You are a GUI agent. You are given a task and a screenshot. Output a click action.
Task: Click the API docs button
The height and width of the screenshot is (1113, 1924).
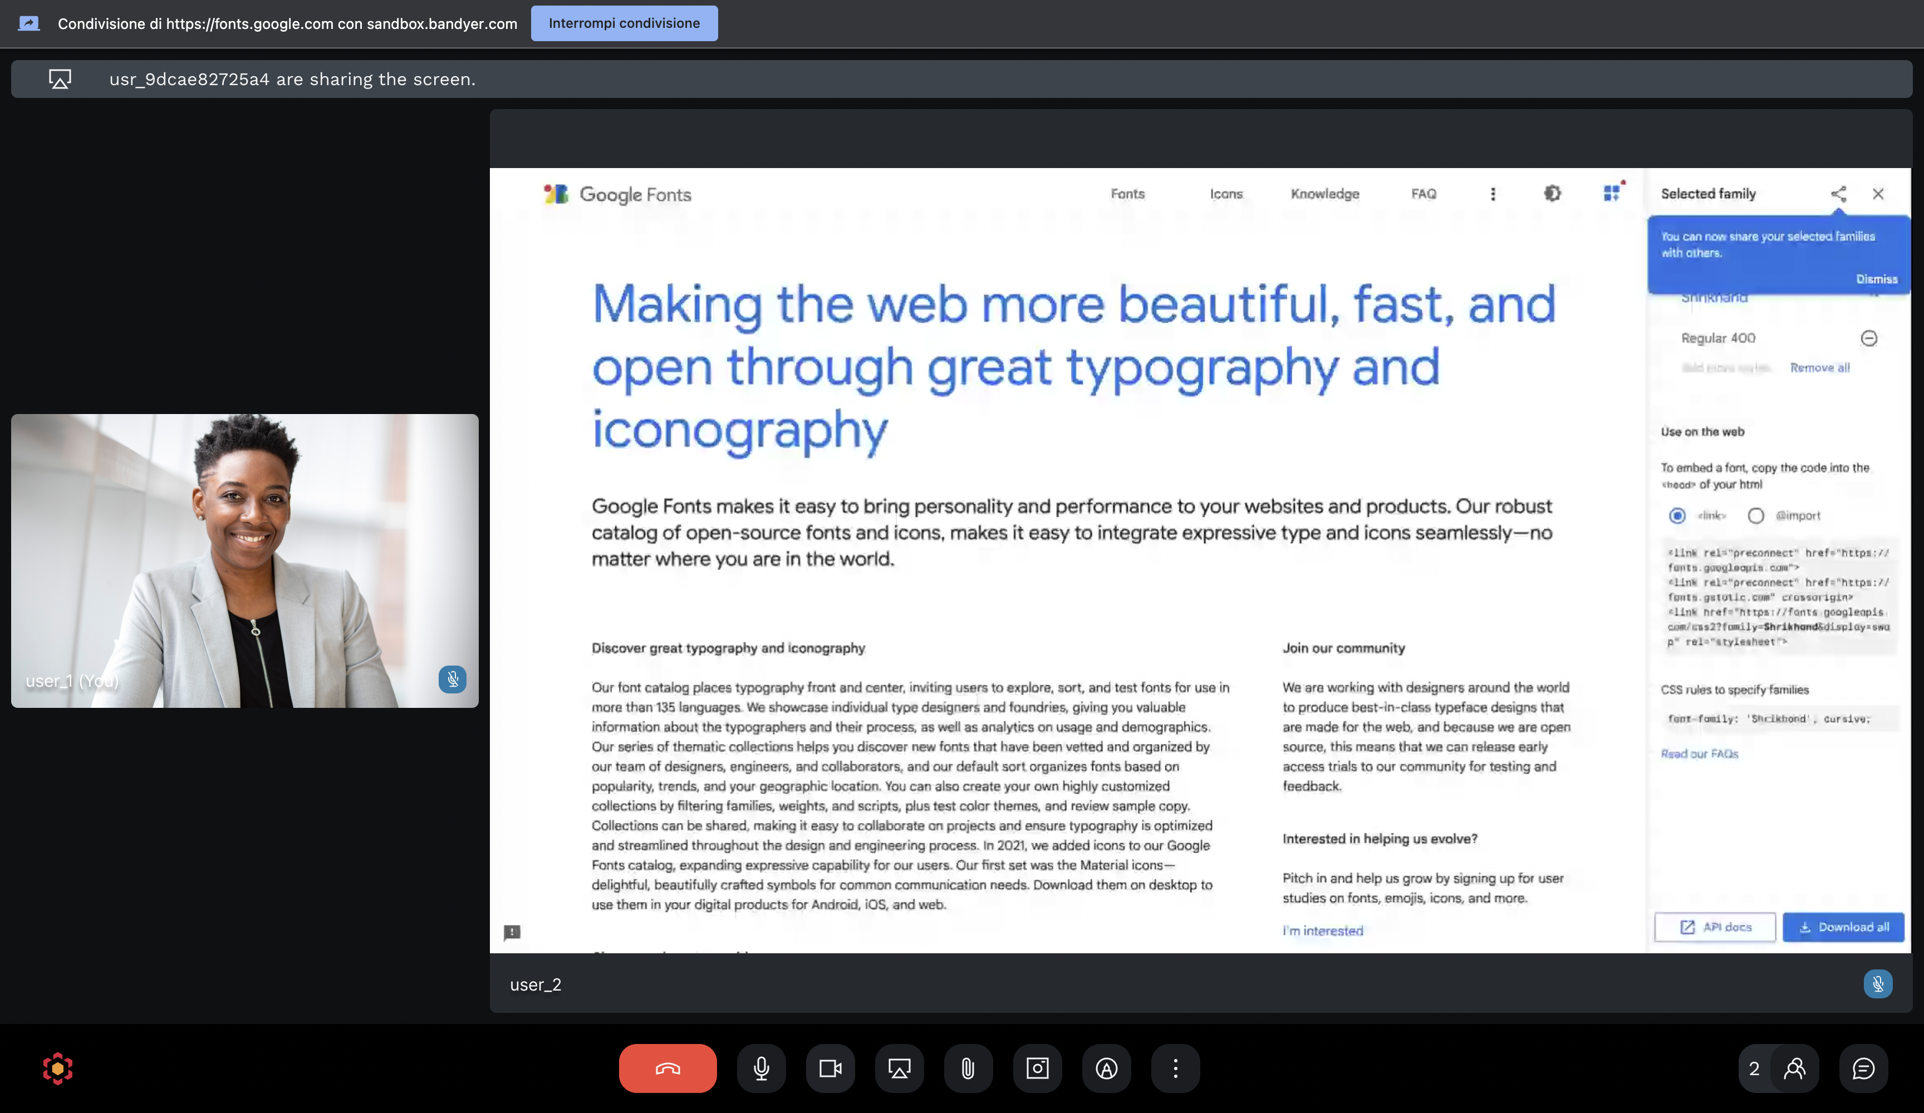click(1715, 927)
